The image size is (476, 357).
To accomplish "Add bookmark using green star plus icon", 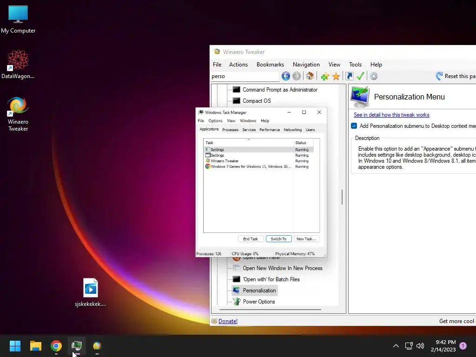I will (325, 77).
